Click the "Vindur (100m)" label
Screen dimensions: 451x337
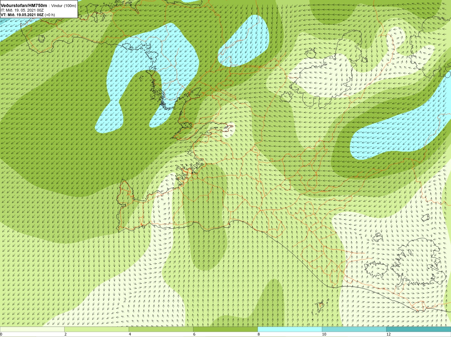pyautogui.click(x=64, y=6)
